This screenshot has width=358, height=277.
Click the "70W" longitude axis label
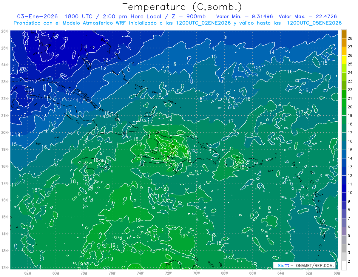coord(196,273)
